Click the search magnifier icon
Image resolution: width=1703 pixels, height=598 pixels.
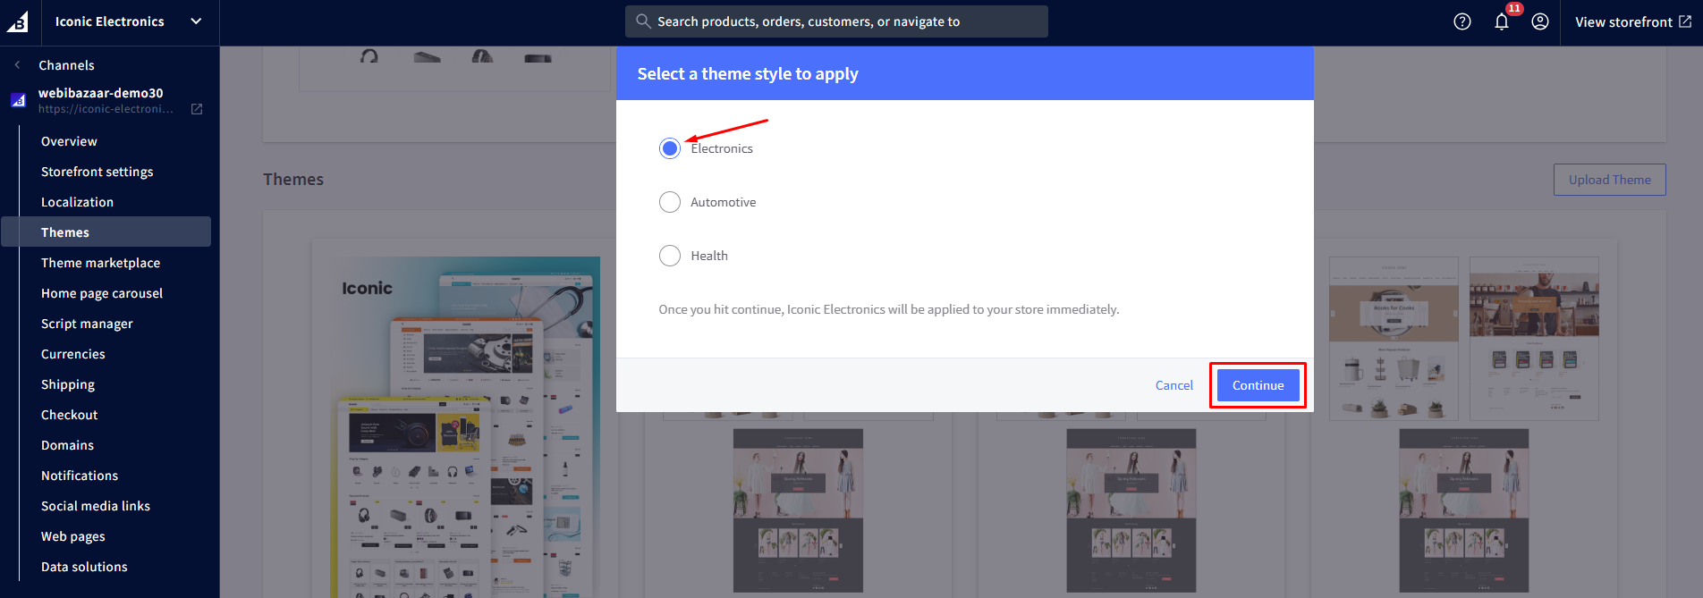642,21
